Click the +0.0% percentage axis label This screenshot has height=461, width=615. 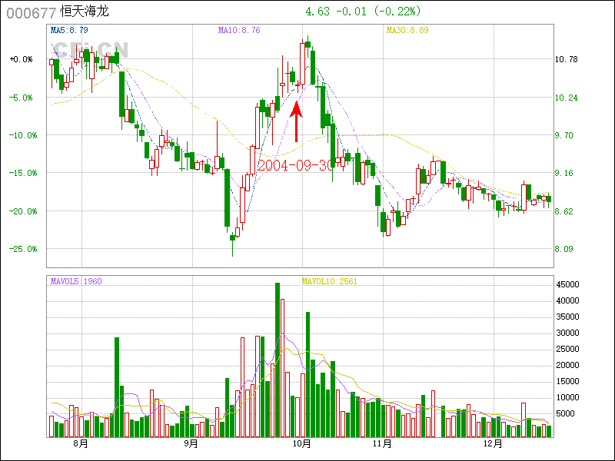(21, 59)
